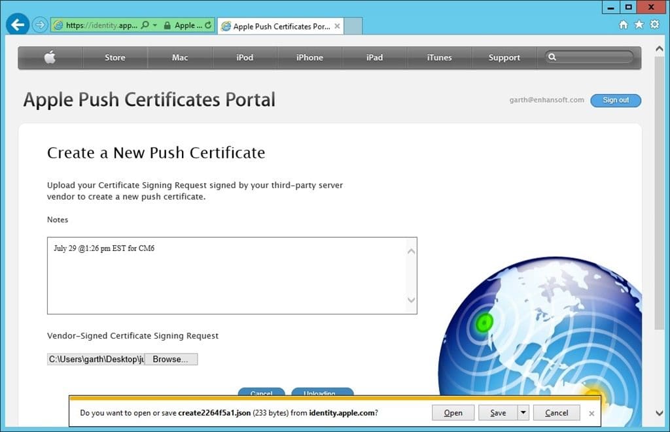The image size is (670, 432).
Task: Click the magnifier icon in Apple search
Action: [x=552, y=57]
